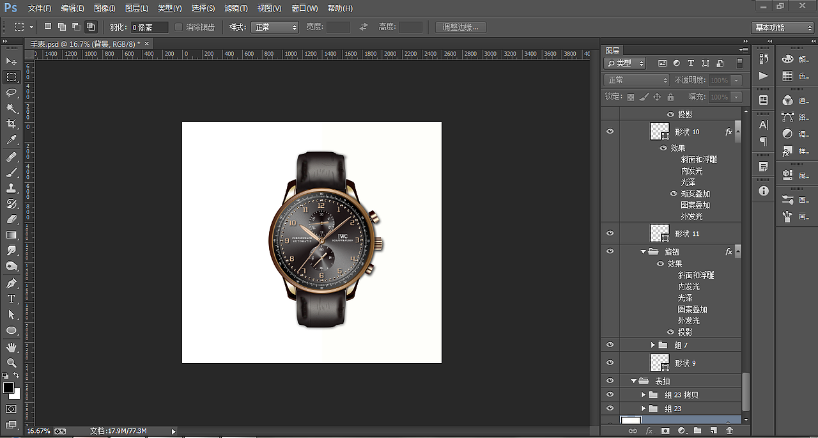This screenshot has width=818, height=438.
Task: Select the Crop tool
Action: (x=12, y=124)
